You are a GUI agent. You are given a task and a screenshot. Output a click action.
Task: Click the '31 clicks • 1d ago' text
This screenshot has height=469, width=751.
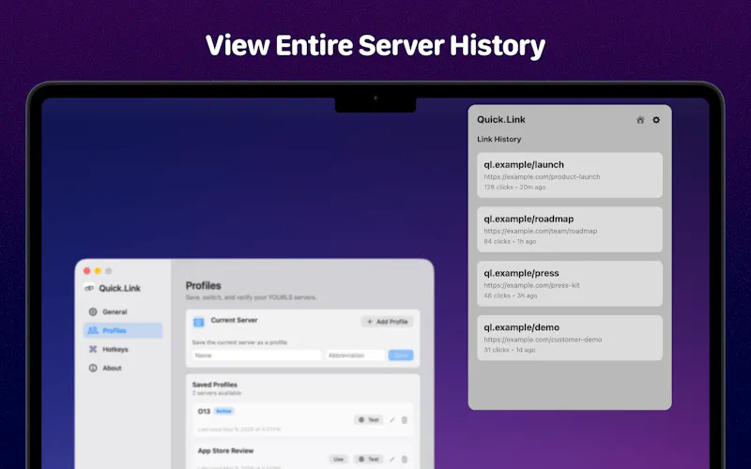coord(509,350)
